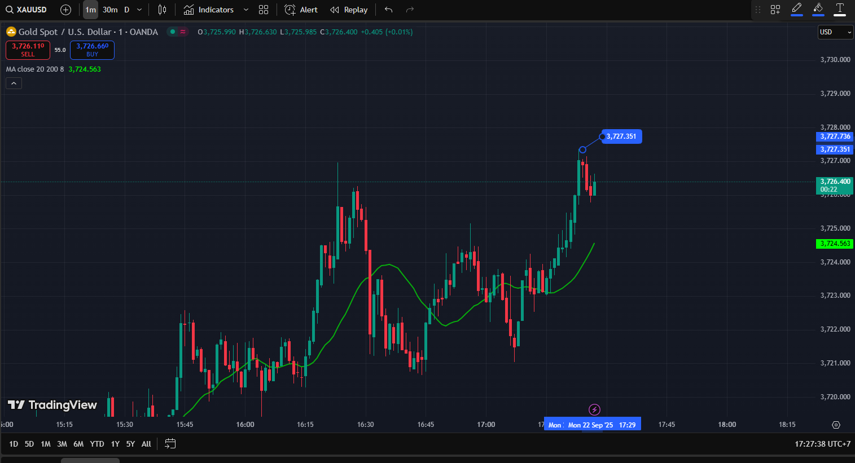Select the 1m timeframe button
The height and width of the screenshot is (463, 855).
[90, 10]
